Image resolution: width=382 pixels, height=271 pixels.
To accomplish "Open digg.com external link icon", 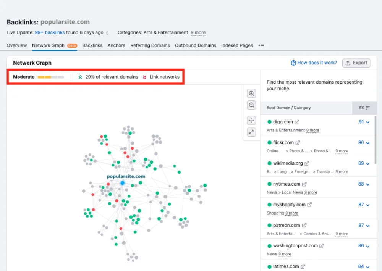I will [x=297, y=122].
